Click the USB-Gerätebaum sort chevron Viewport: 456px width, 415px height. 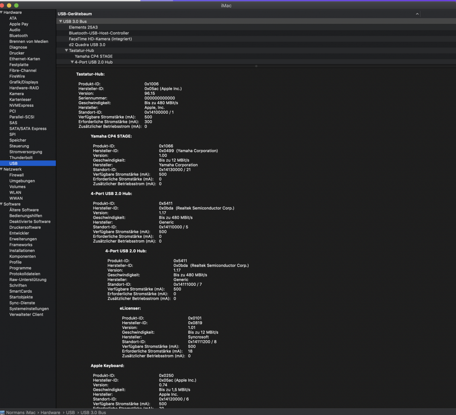417,14
